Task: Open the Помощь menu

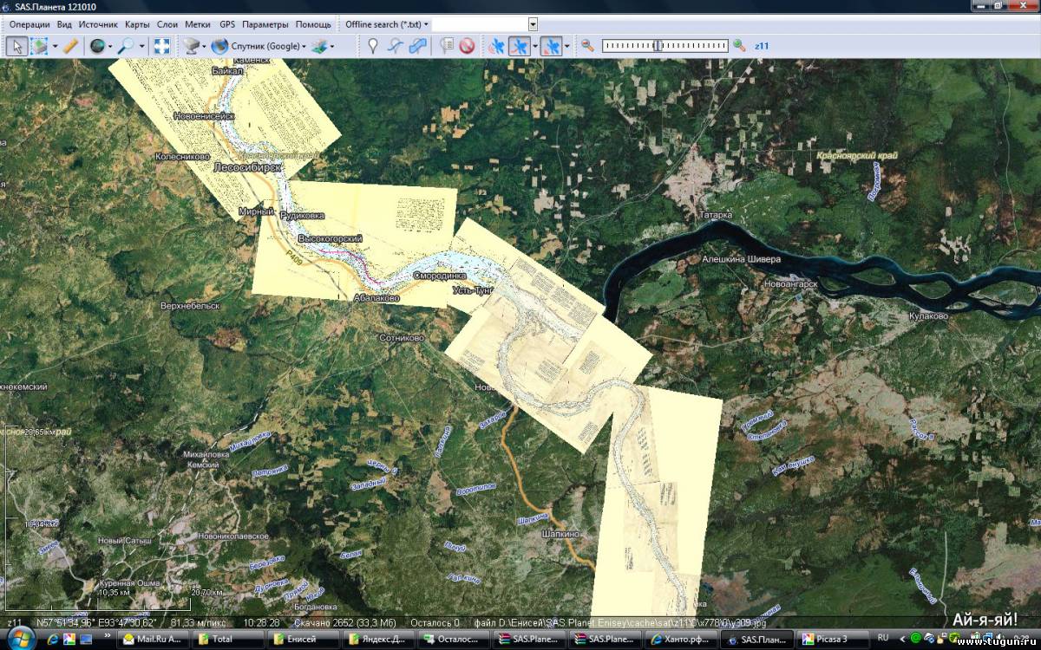Action: pyautogui.click(x=313, y=24)
